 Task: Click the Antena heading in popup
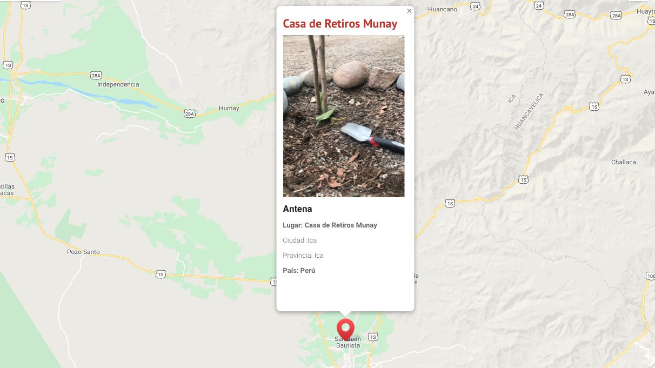[297, 209]
